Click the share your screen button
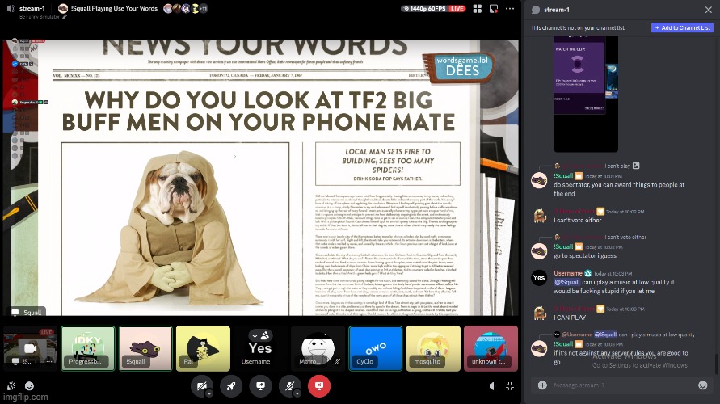The image size is (720, 404). 260,386
